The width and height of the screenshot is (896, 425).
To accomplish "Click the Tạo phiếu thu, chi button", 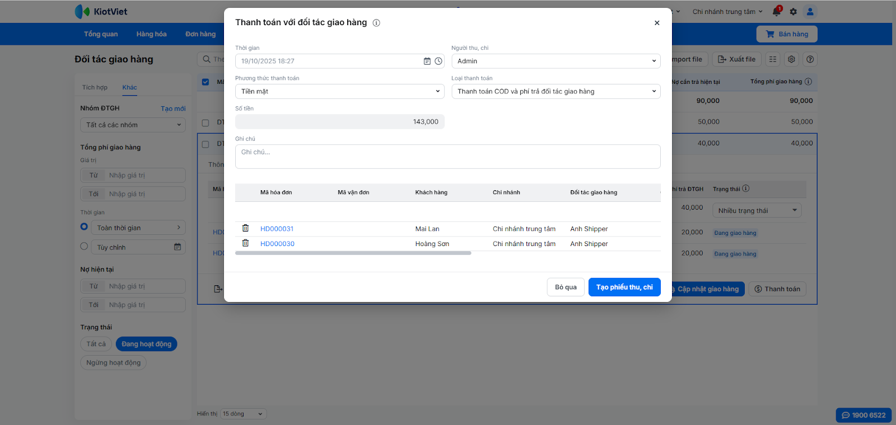I will point(624,287).
